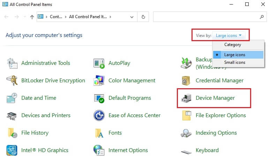Open the Indexing Options magnifier icon
The image size is (270, 158).
click(186, 133)
